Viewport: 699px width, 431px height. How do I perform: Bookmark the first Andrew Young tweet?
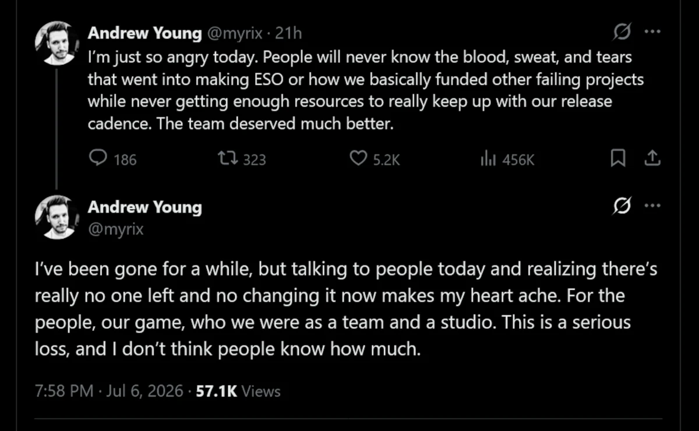point(619,158)
